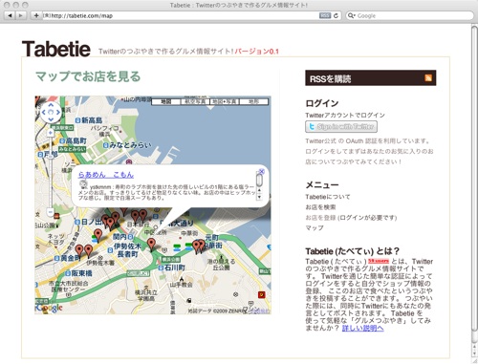This screenshot has height=364, width=478.
Task: Close the らあめん こもん info bubble
Action: 262,171
